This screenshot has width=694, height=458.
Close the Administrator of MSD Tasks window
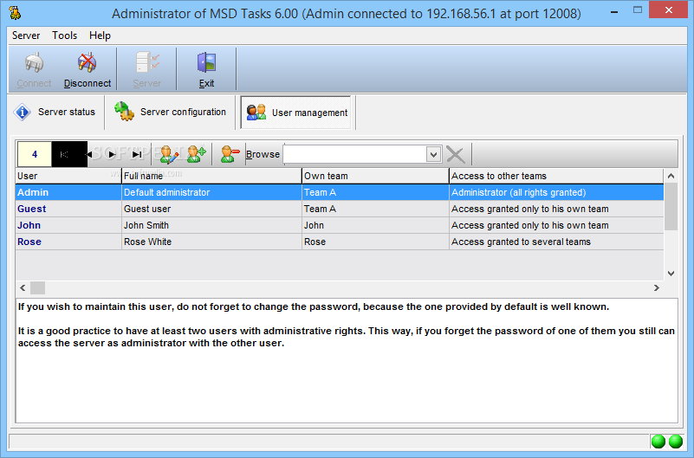(x=668, y=10)
